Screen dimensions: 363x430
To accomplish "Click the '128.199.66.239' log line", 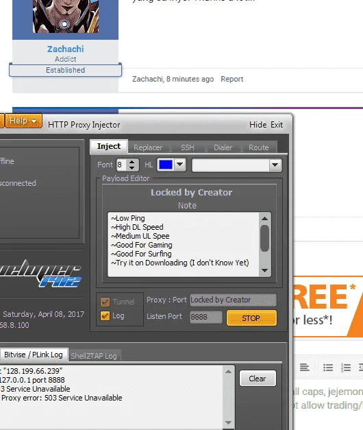I will (32, 371).
